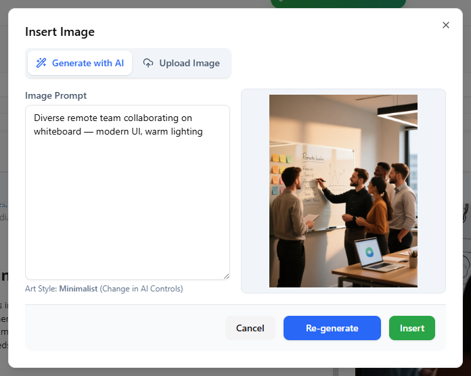This screenshot has width=471, height=376.
Task: Click the "Change in AI Controls" text
Action: click(x=141, y=289)
